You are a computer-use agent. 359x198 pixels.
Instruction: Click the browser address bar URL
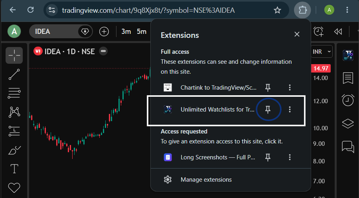click(x=148, y=10)
